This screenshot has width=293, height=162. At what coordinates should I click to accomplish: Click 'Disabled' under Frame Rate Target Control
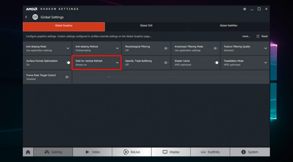[31, 79]
